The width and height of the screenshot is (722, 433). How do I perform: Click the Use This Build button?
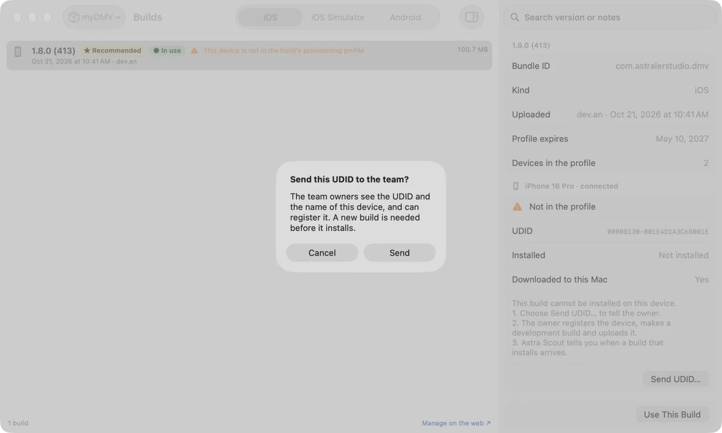(672, 414)
